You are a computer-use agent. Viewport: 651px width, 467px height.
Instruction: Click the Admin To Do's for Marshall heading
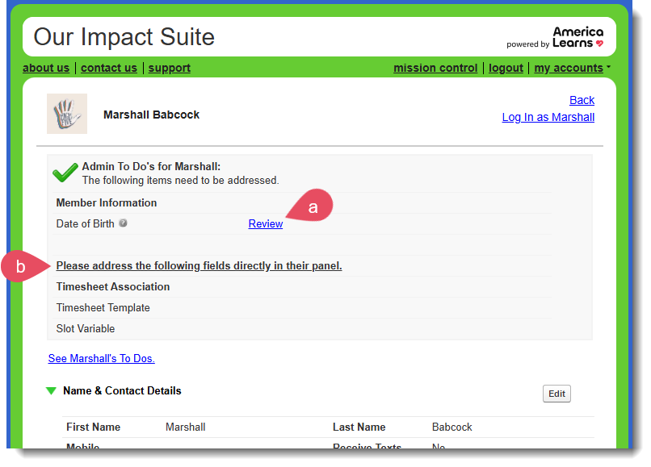tap(151, 166)
